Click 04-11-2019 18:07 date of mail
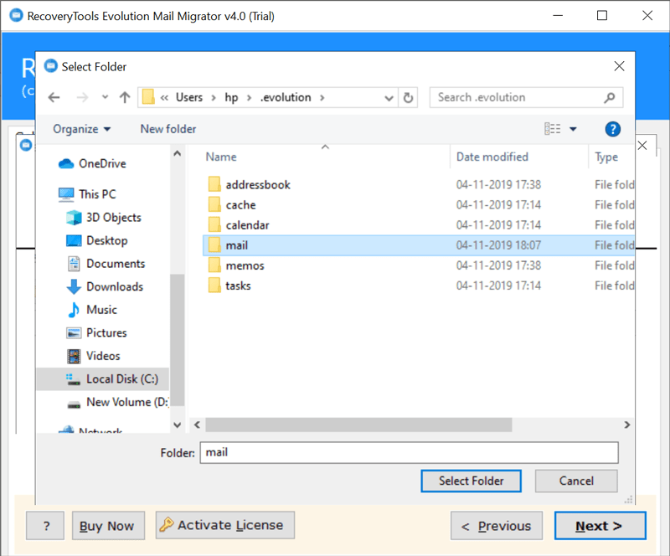Viewport: 670px width, 556px height. coord(498,245)
